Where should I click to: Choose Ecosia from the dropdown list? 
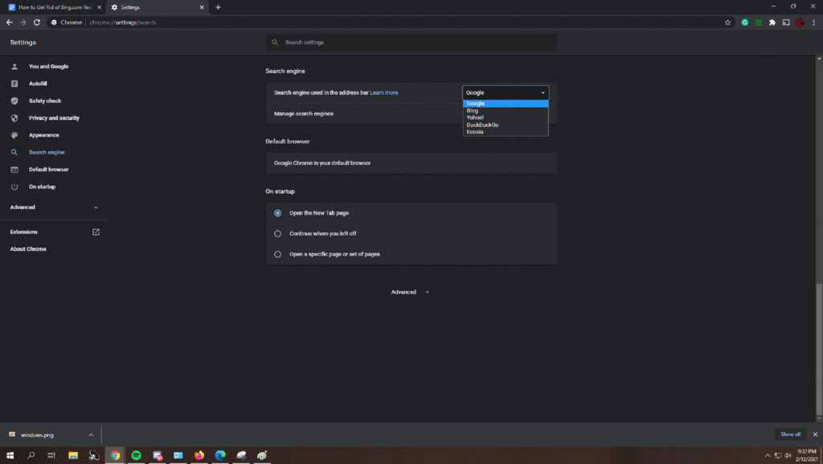tap(506, 132)
